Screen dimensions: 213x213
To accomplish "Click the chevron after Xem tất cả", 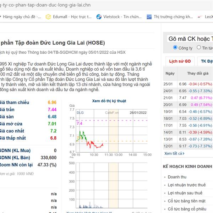I will point(184,153).
